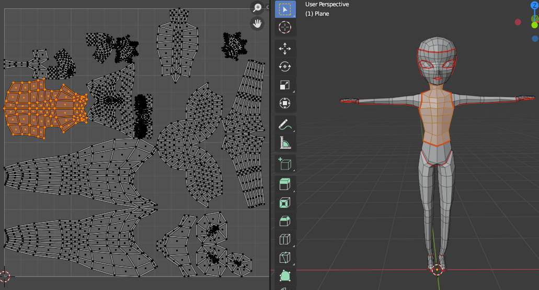Switch to the Scale tool
The width and height of the screenshot is (539, 290).
[x=285, y=85]
